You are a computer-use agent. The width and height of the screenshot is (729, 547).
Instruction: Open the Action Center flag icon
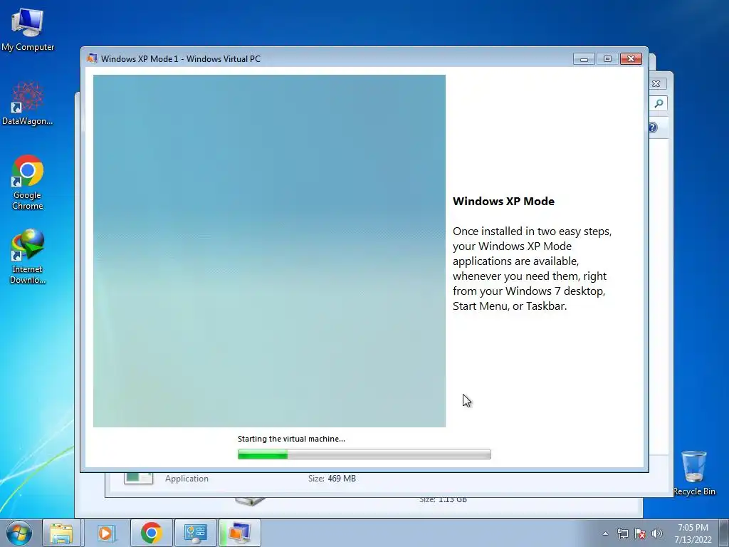click(x=640, y=533)
